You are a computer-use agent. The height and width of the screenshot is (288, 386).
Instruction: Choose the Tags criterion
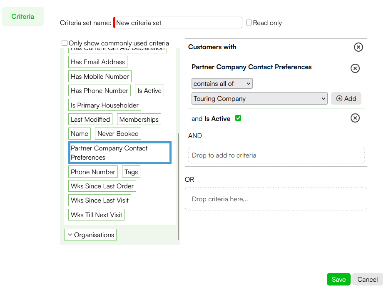pos(131,172)
